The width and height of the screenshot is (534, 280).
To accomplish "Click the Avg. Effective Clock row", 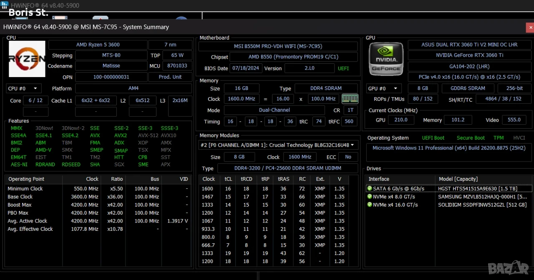I will [x=98, y=229].
